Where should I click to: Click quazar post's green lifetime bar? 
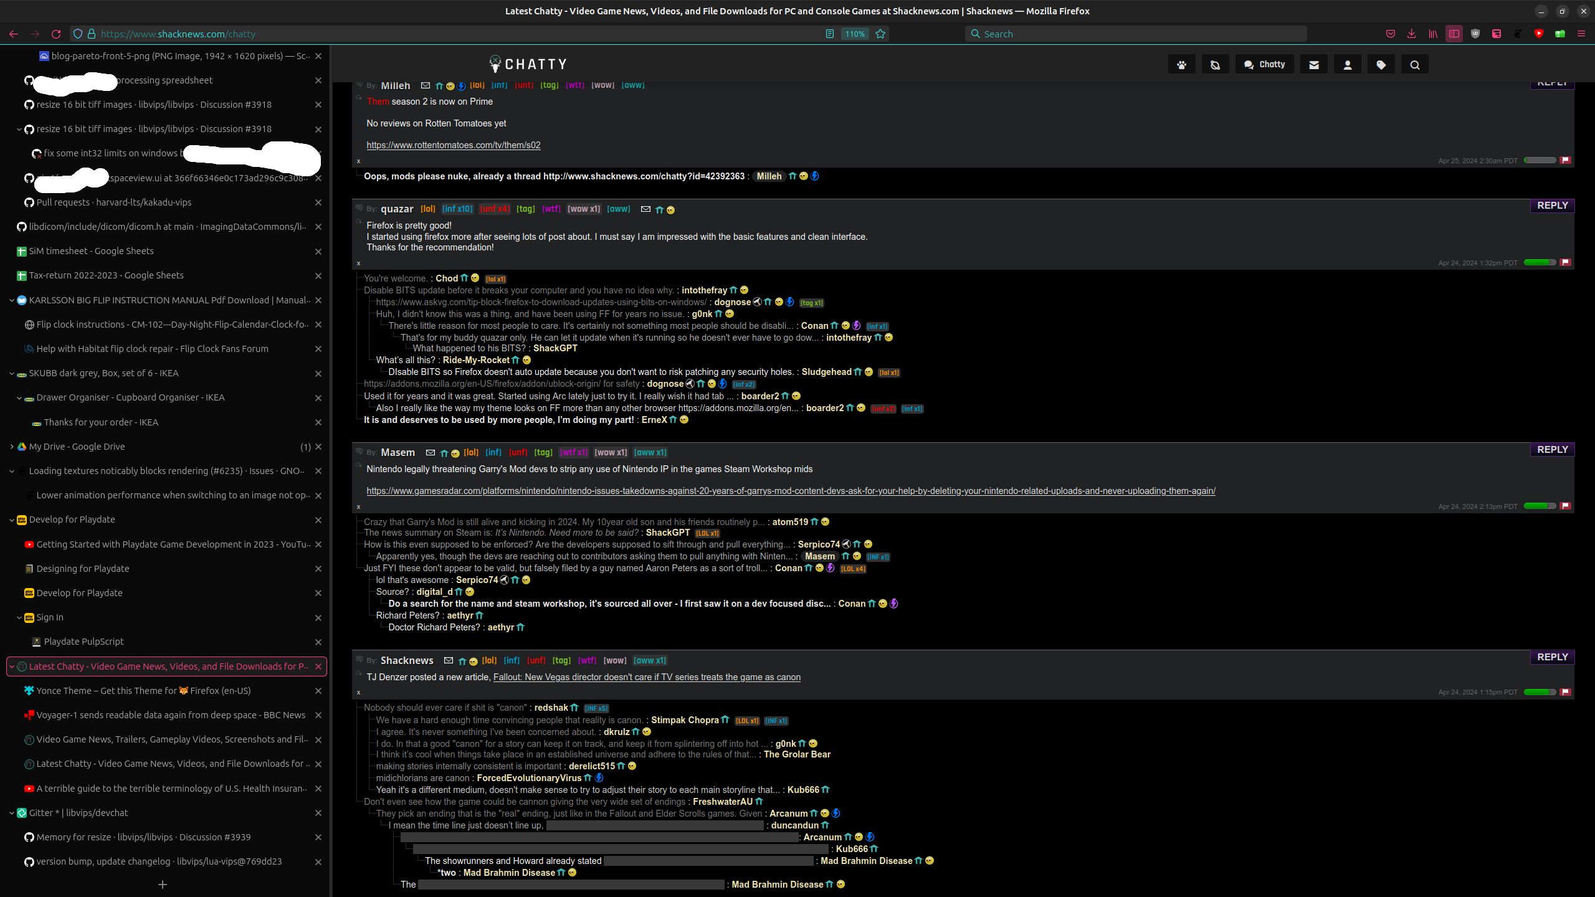[x=1540, y=262]
